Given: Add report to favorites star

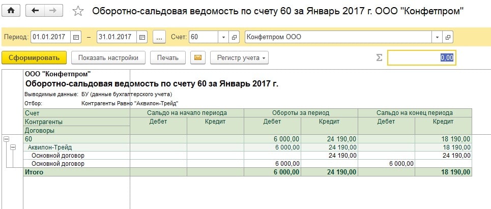Looking at the screenshot, I should (x=78, y=11).
